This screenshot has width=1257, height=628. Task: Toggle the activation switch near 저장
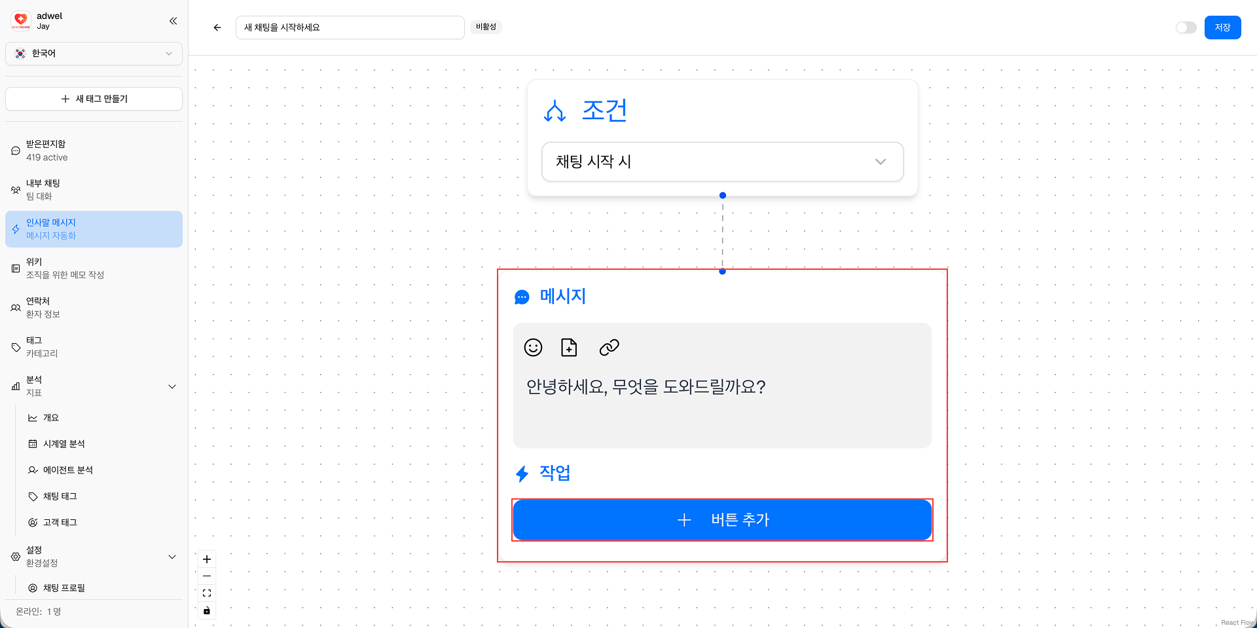[x=1186, y=28]
